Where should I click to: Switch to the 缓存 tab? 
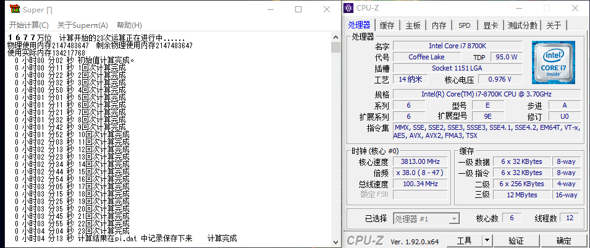[x=387, y=25]
